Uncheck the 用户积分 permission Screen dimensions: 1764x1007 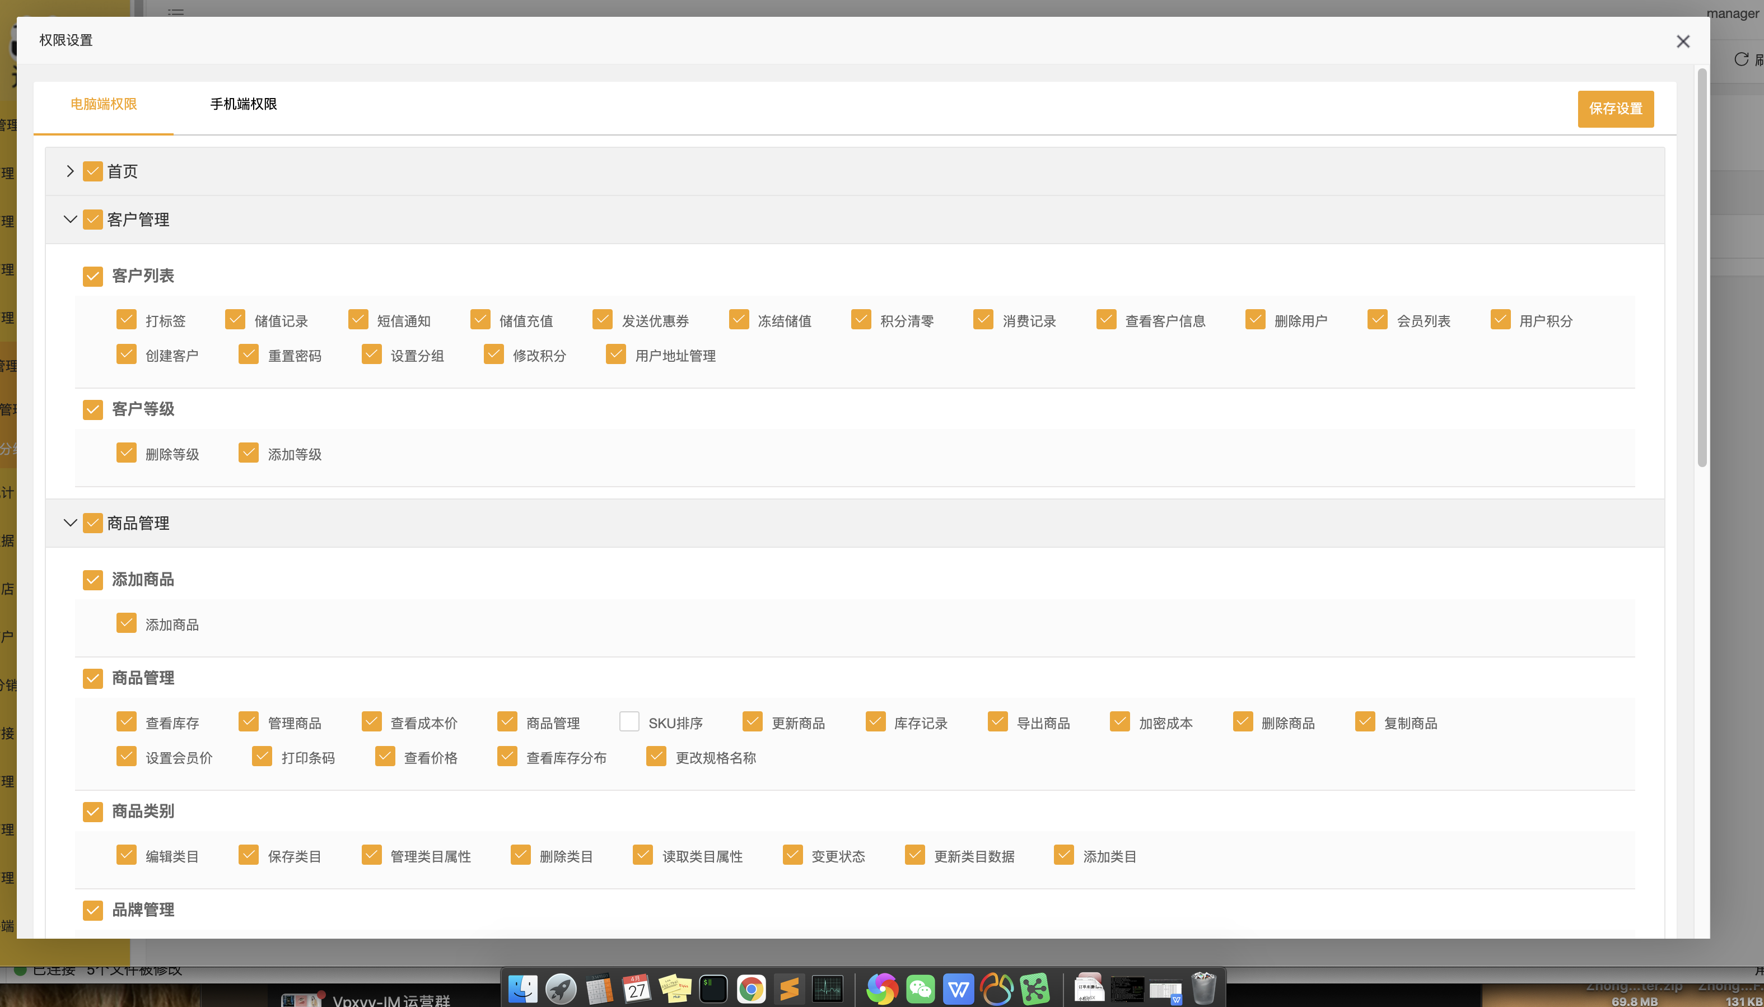[x=1500, y=320]
